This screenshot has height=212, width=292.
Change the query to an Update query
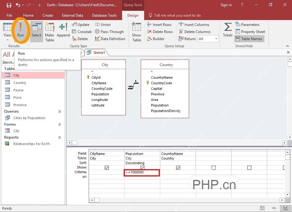click(x=81, y=24)
